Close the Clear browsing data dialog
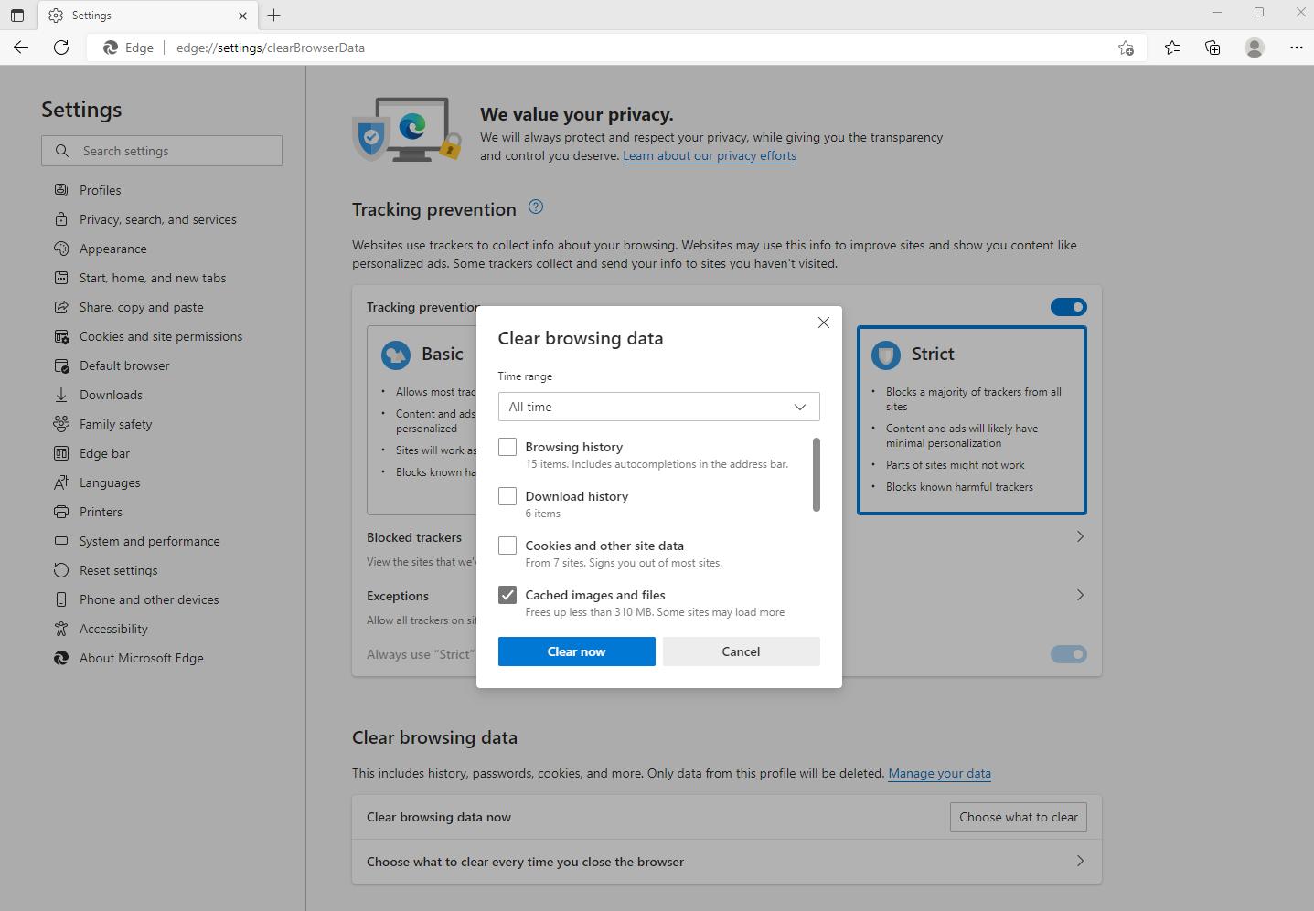Image resolution: width=1314 pixels, height=911 pixels. [x=823, y=323]
